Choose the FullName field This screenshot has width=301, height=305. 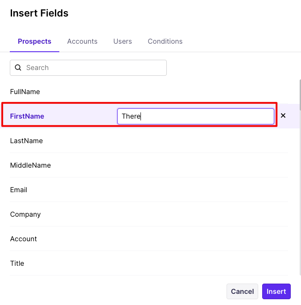[x=25, y=92]
